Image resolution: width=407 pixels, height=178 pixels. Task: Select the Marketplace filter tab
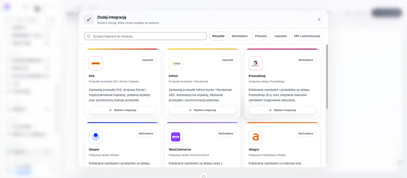coord(240,36)
